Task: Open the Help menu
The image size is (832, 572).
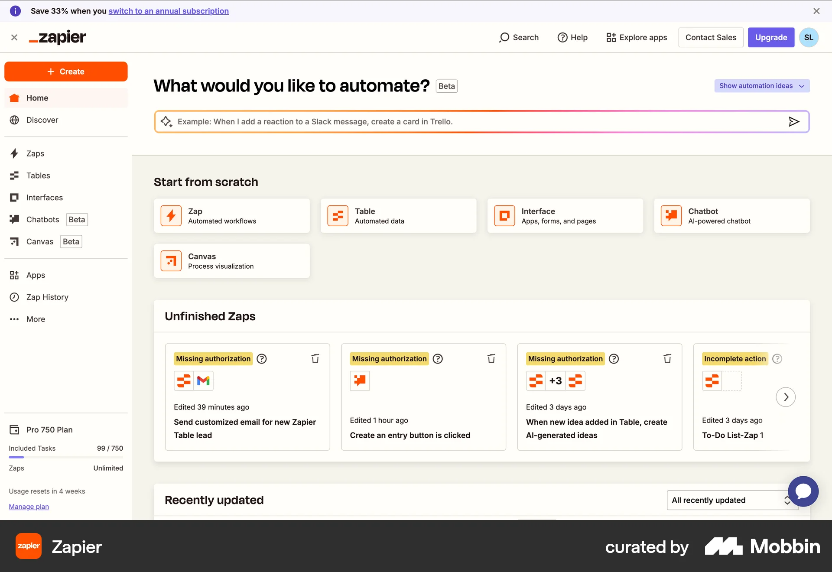Action: 572,37
